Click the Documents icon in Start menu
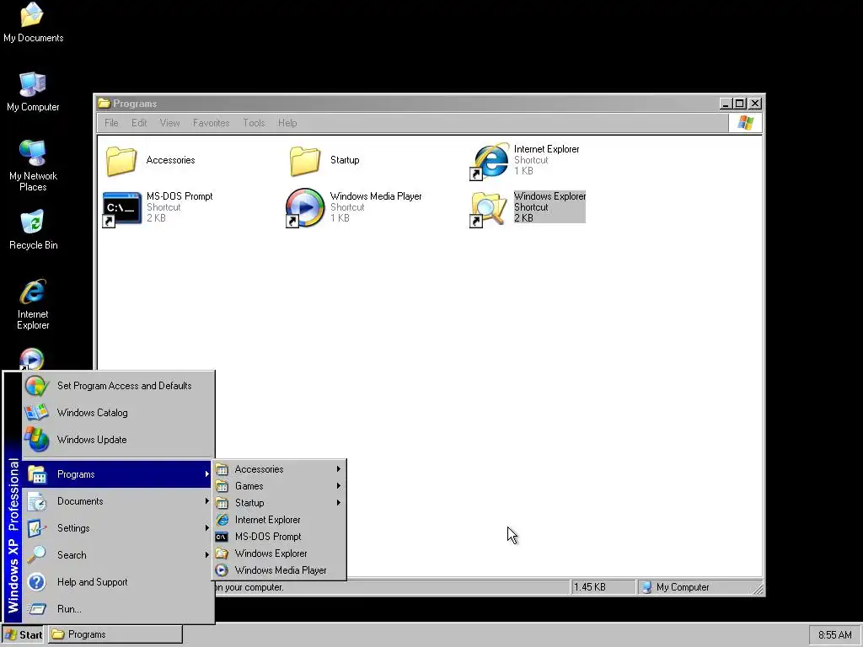The height and width of the screenshot is (647, 863). coord(37,501)
